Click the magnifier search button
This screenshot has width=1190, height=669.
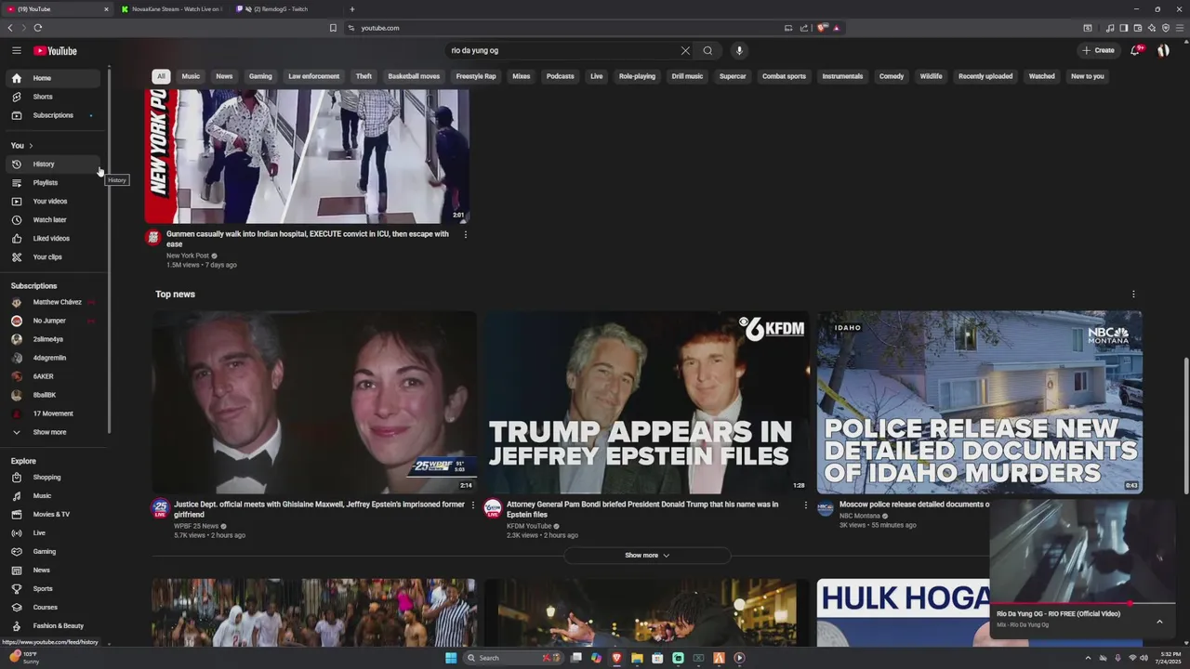[707, 51]
